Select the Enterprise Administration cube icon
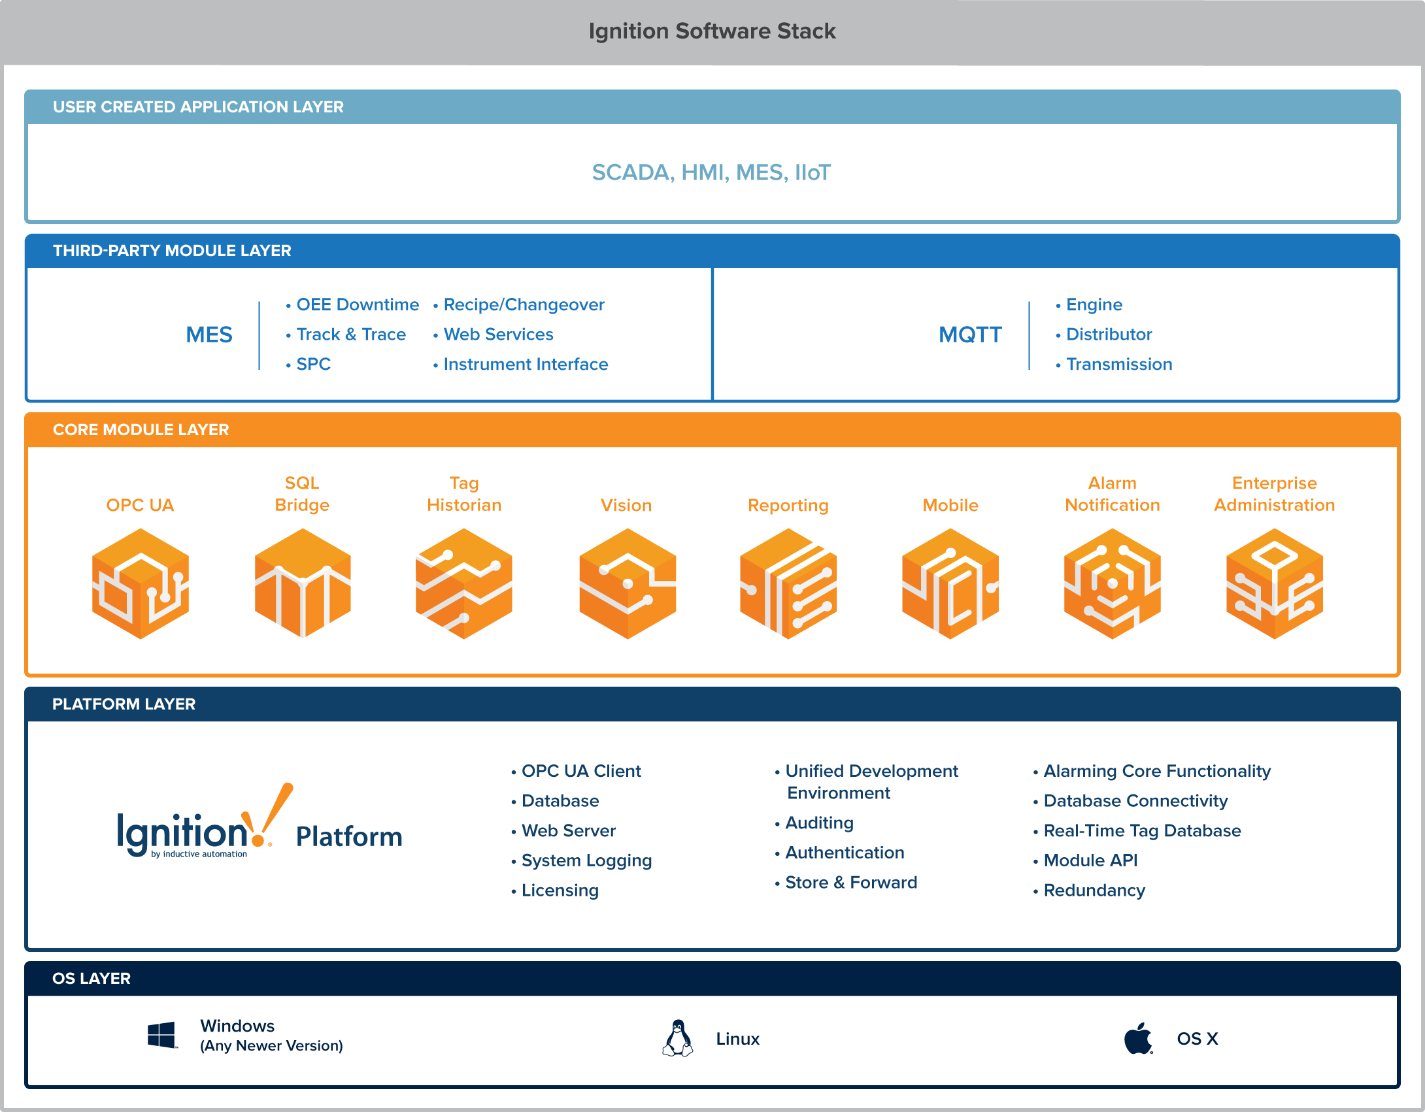 [x=1275, y=583]
